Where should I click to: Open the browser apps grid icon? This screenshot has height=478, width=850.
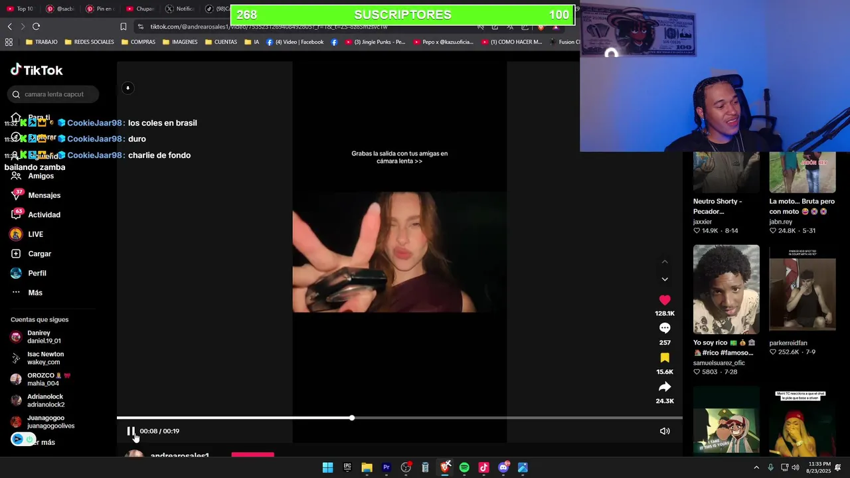[9, 42]
